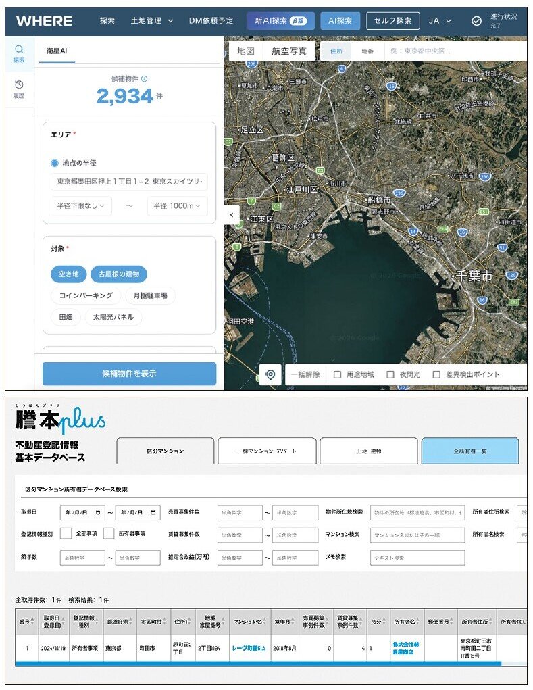Click the map location pin icon
The width and height of the screenshot is (533, 690).
tap(270, 374)
